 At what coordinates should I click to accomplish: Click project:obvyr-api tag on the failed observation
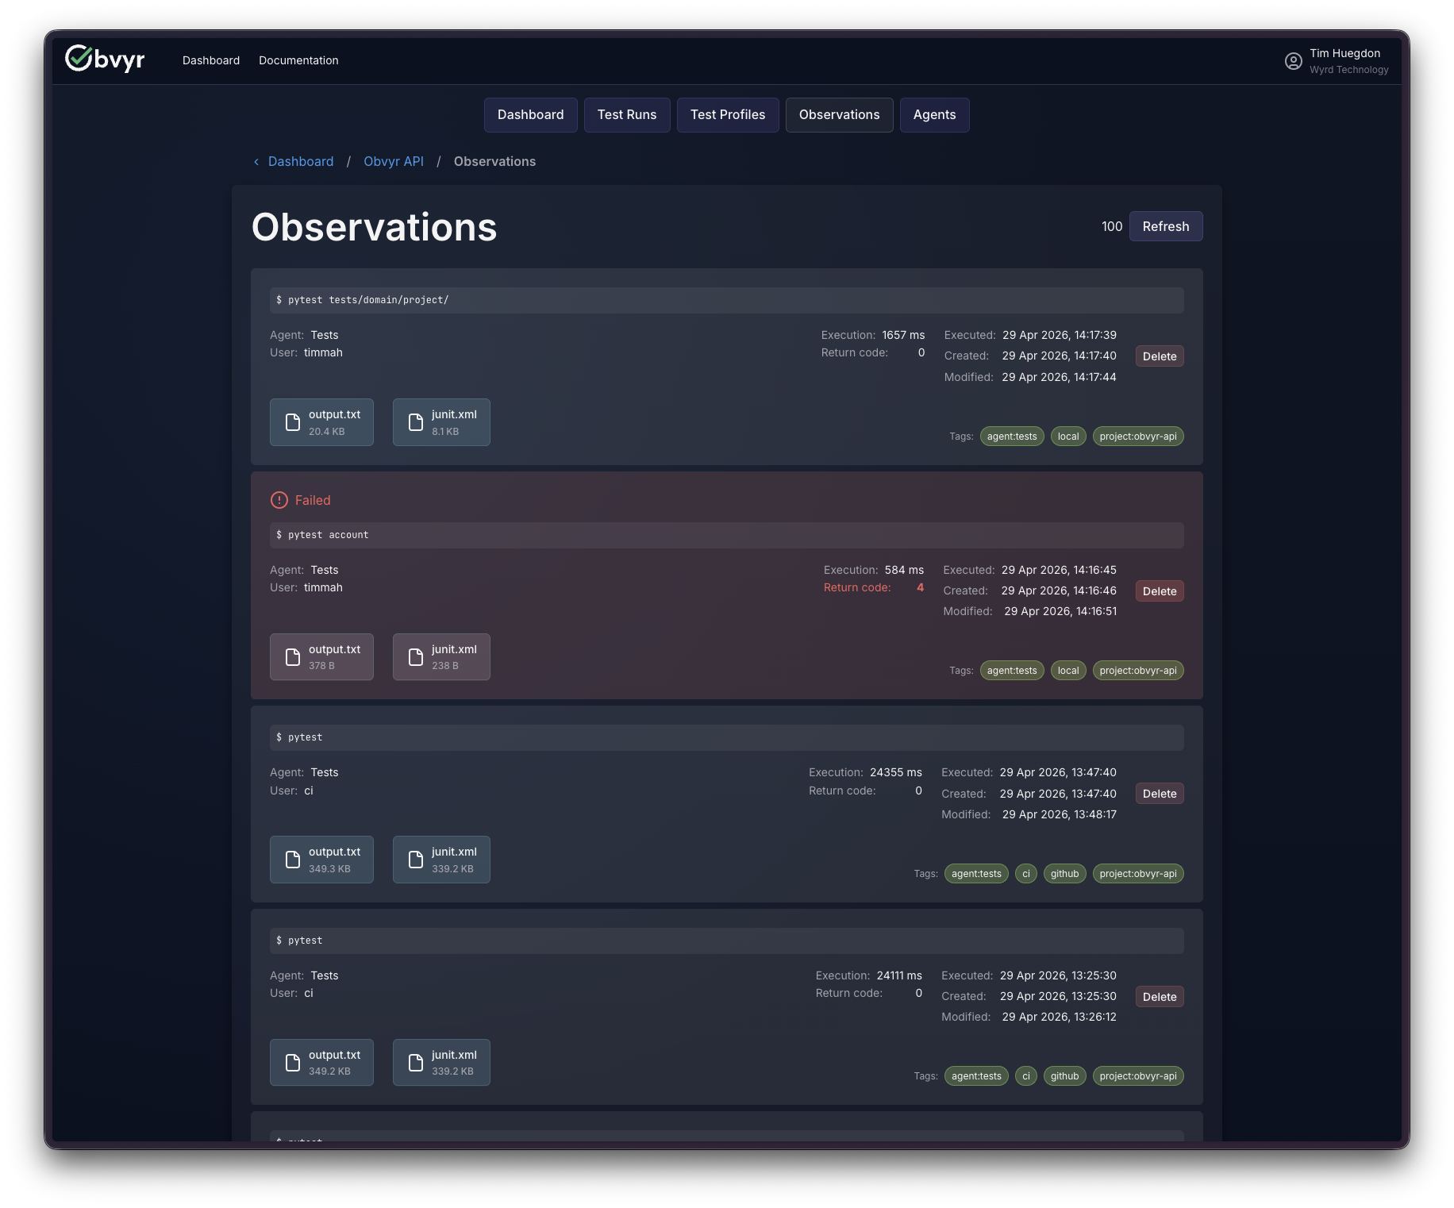point(1138,671)
